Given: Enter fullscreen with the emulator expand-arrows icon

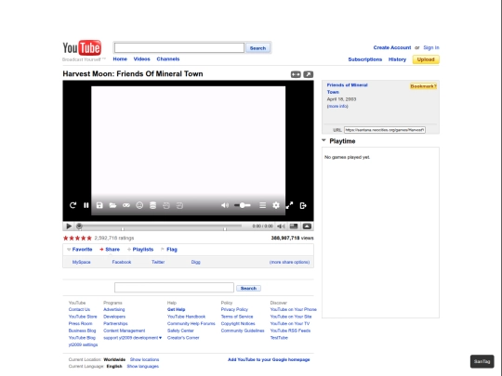Looking at the screenshot, I should point(289,205).
